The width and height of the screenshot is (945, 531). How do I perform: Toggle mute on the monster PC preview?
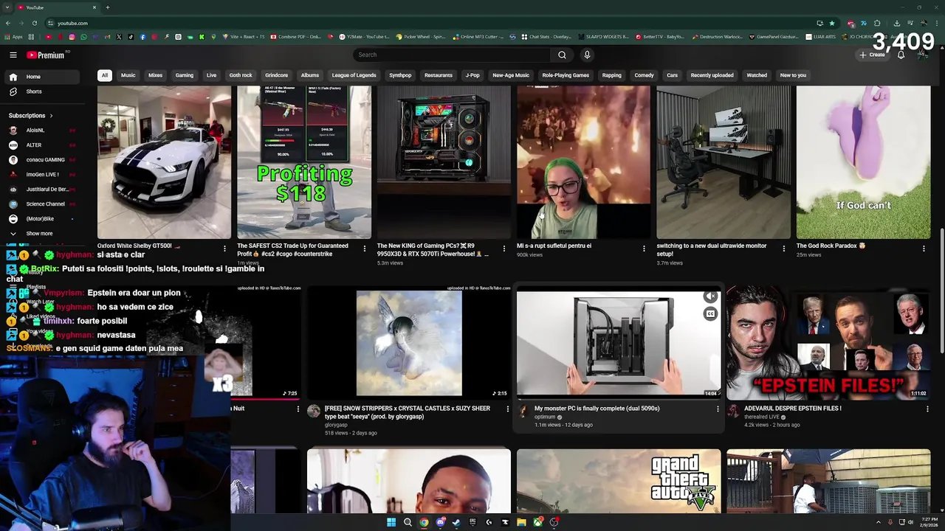(x=710, y=296)
